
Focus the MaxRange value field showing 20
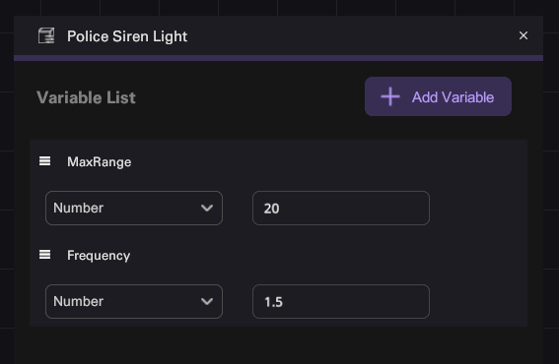pos(341,209)
